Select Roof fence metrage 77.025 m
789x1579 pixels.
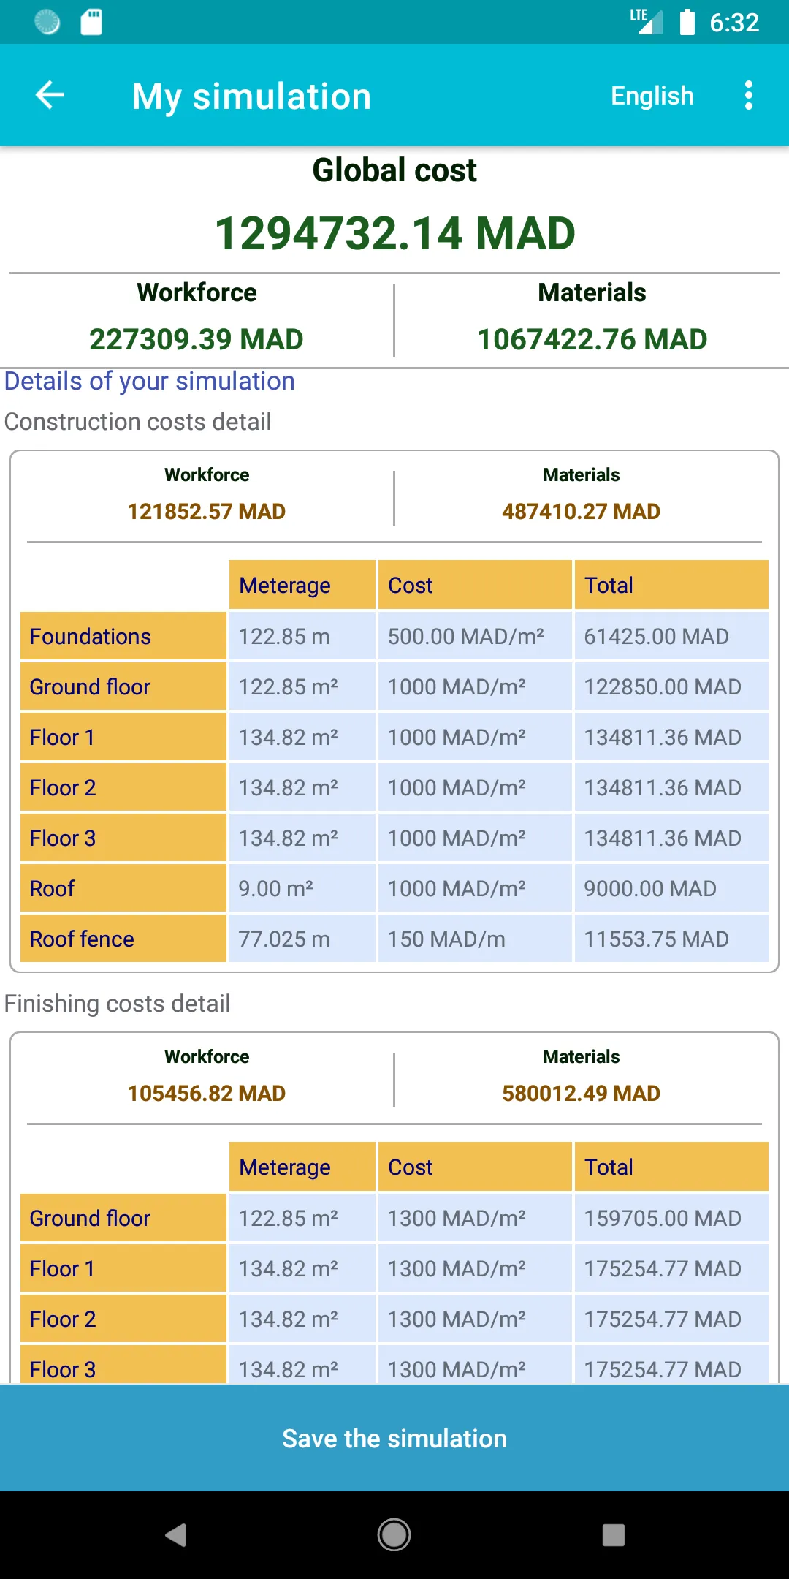pos(302,939)
